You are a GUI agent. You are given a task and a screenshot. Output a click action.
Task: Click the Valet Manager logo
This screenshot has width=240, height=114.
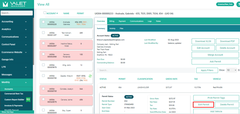(x=16, y=4)
